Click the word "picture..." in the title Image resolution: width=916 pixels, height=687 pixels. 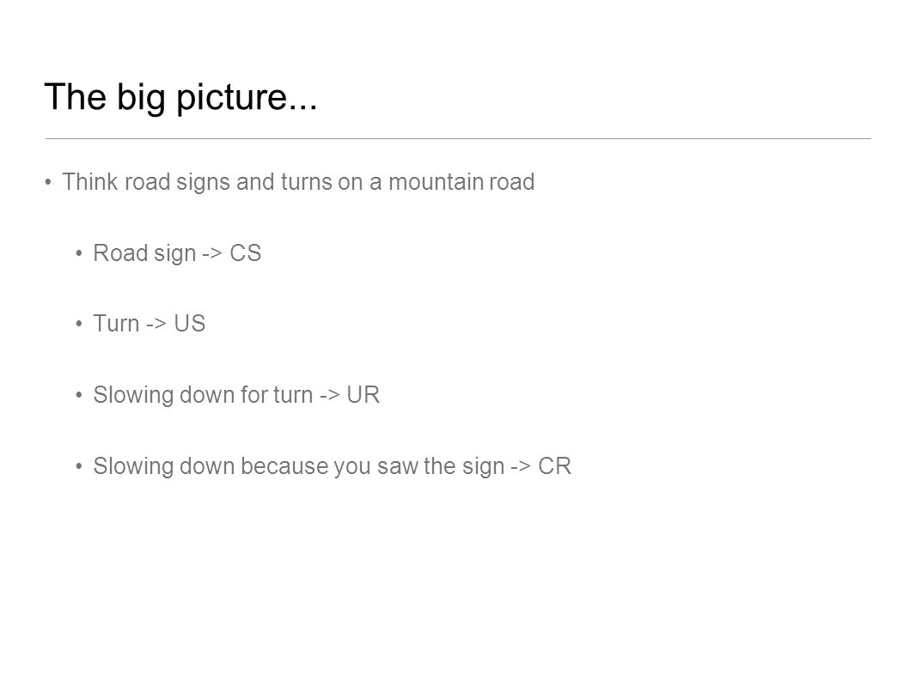click(247, 98)
